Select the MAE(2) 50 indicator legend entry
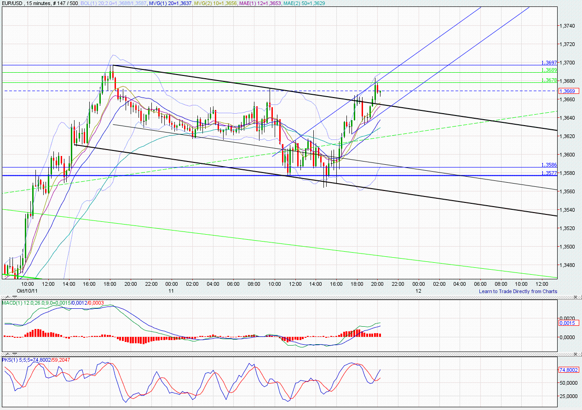Image resolution: width=582 pixels, height=410 pixels. [304, 3]
